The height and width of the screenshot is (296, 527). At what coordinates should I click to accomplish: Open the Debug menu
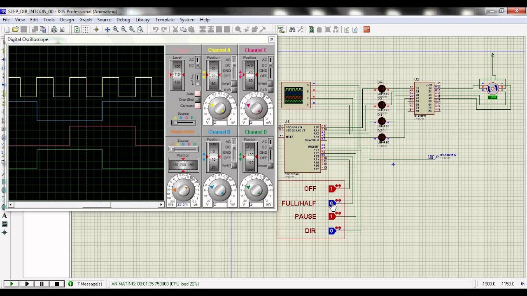pos(123,20)
